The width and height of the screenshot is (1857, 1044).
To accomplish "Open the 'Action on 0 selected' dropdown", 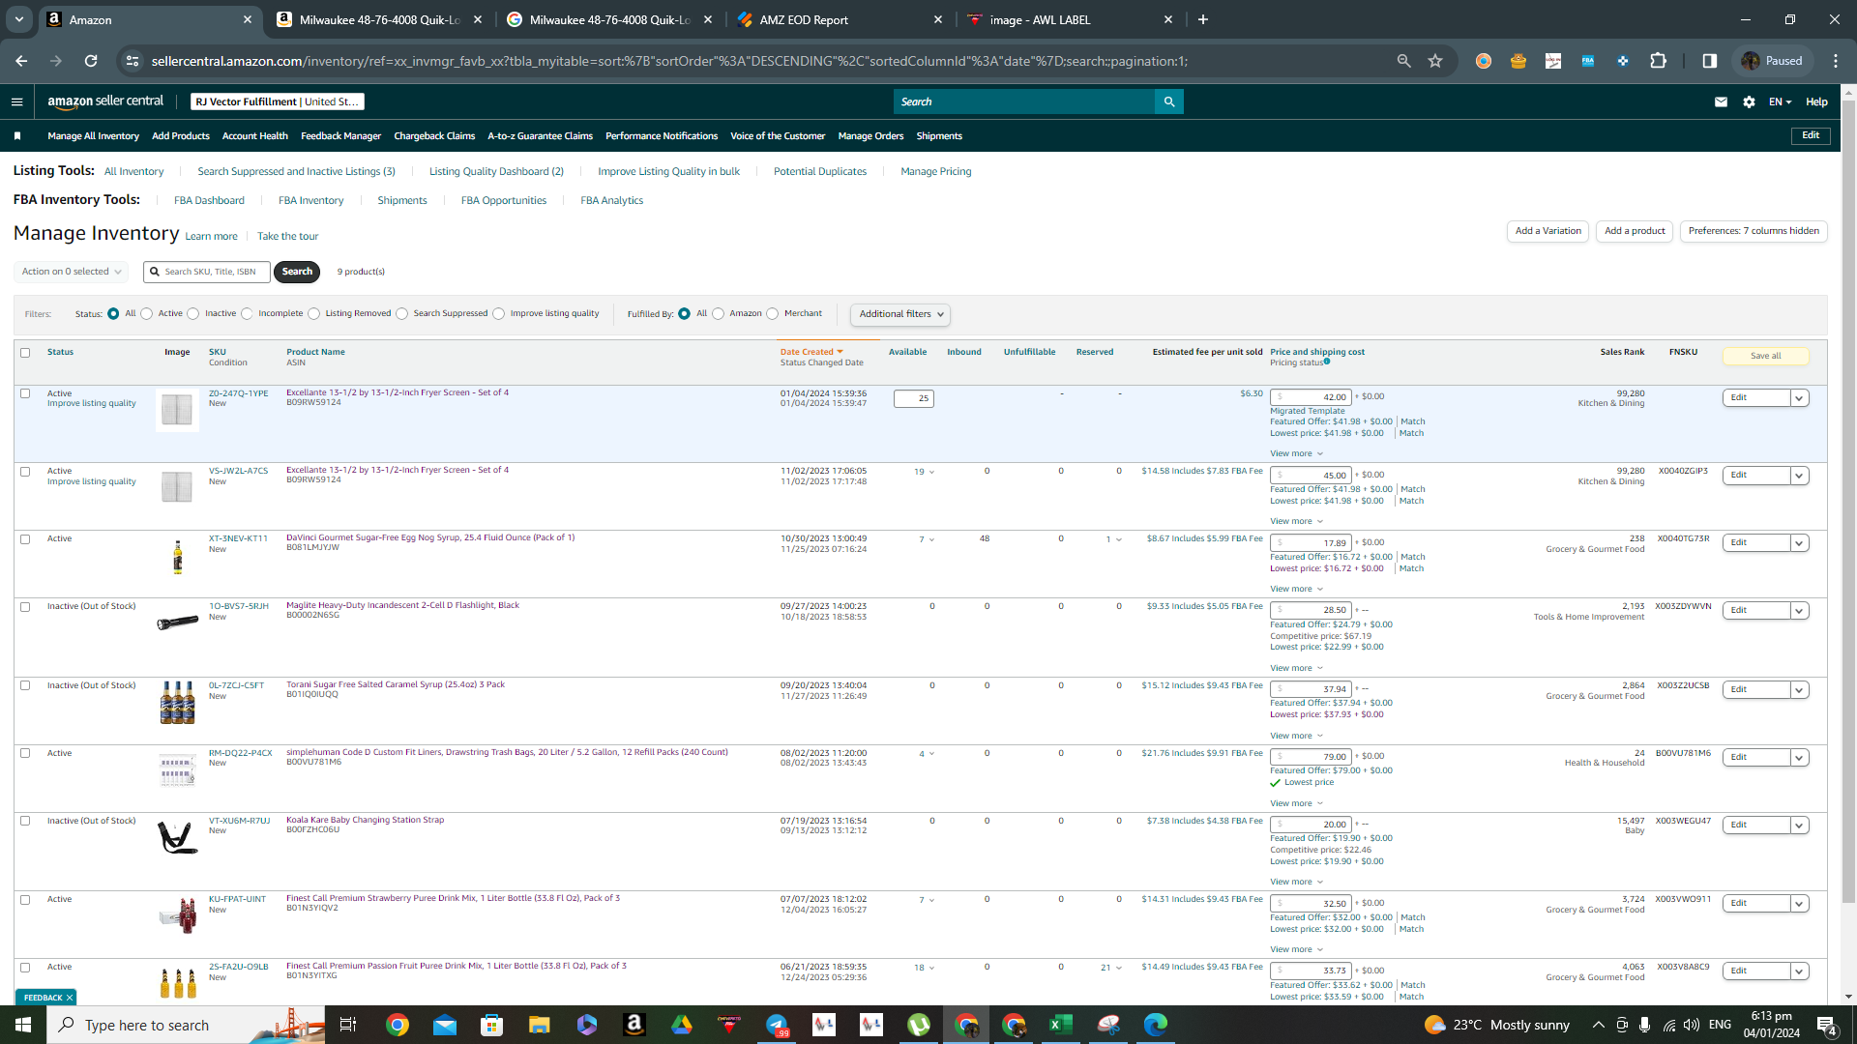I will pos(71,272).
